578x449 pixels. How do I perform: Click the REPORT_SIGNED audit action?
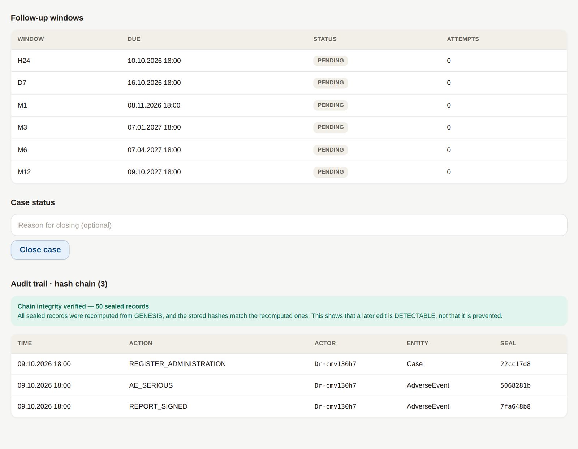pos(158,406)
